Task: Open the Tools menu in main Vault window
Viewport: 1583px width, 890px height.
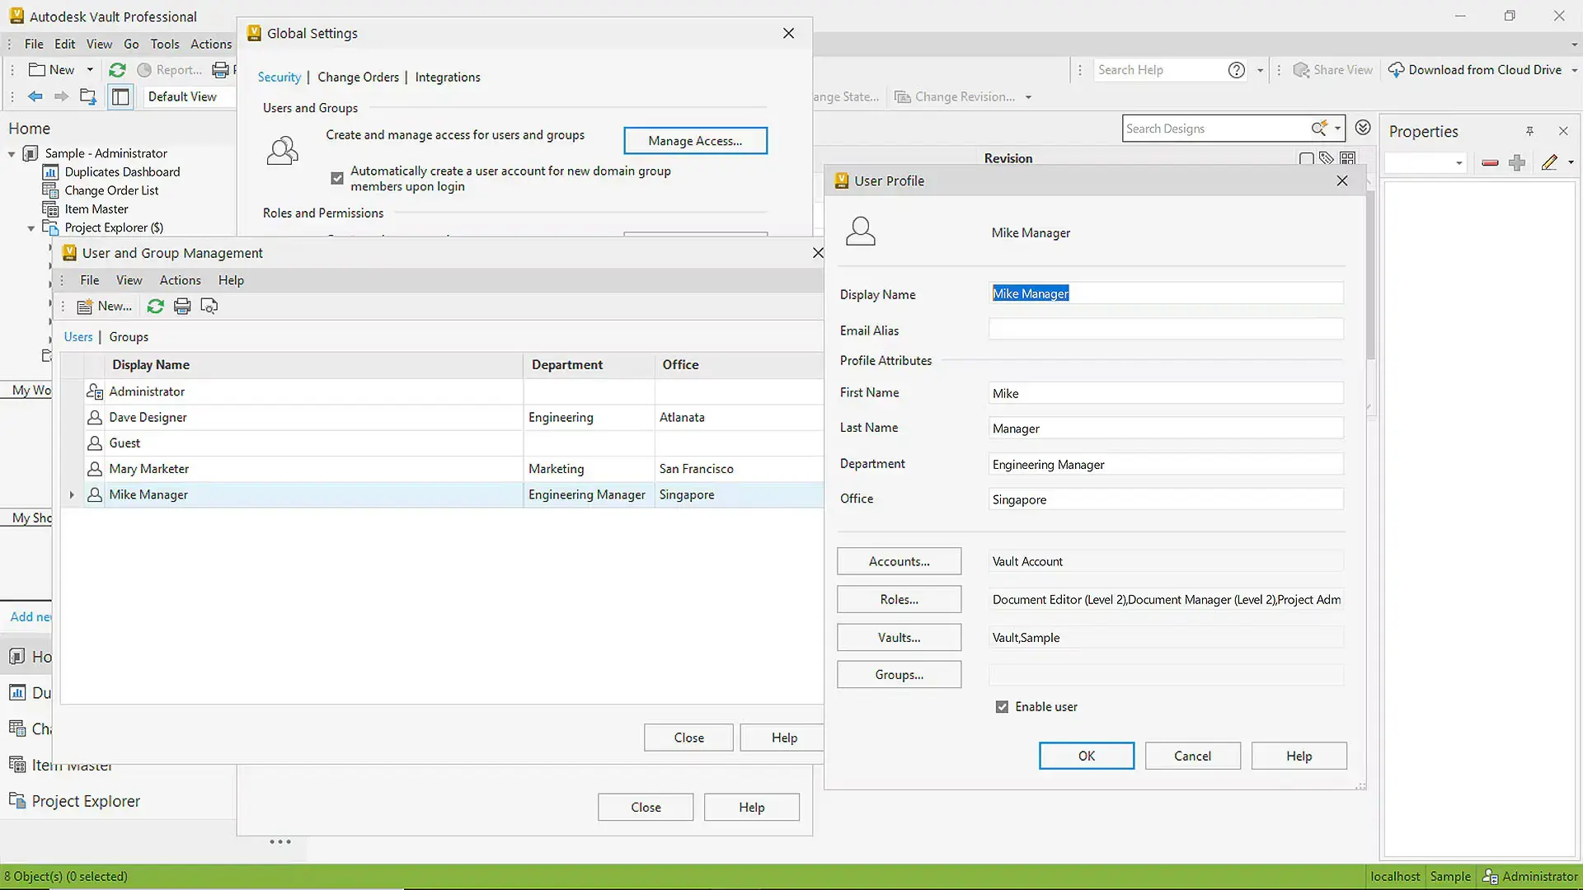Action: click(x=164, y=44)
